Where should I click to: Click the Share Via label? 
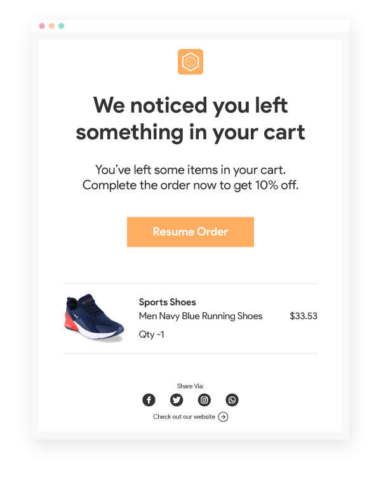[190, 386]
